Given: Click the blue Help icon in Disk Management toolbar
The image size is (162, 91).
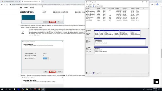Looking at the screenshot, I should coord(93,6).
